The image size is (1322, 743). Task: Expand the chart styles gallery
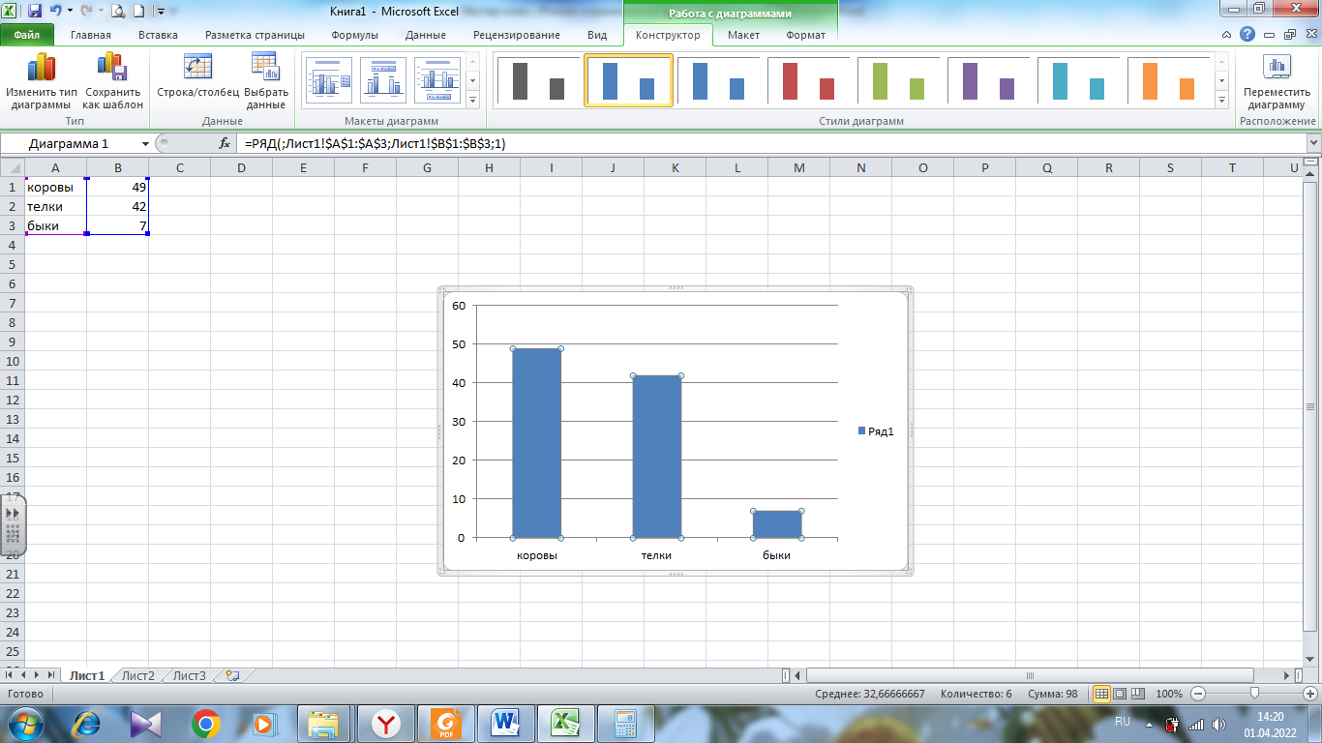1221,101
